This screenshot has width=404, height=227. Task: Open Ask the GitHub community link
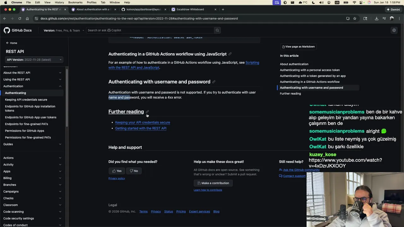click(x=301, y=170)
